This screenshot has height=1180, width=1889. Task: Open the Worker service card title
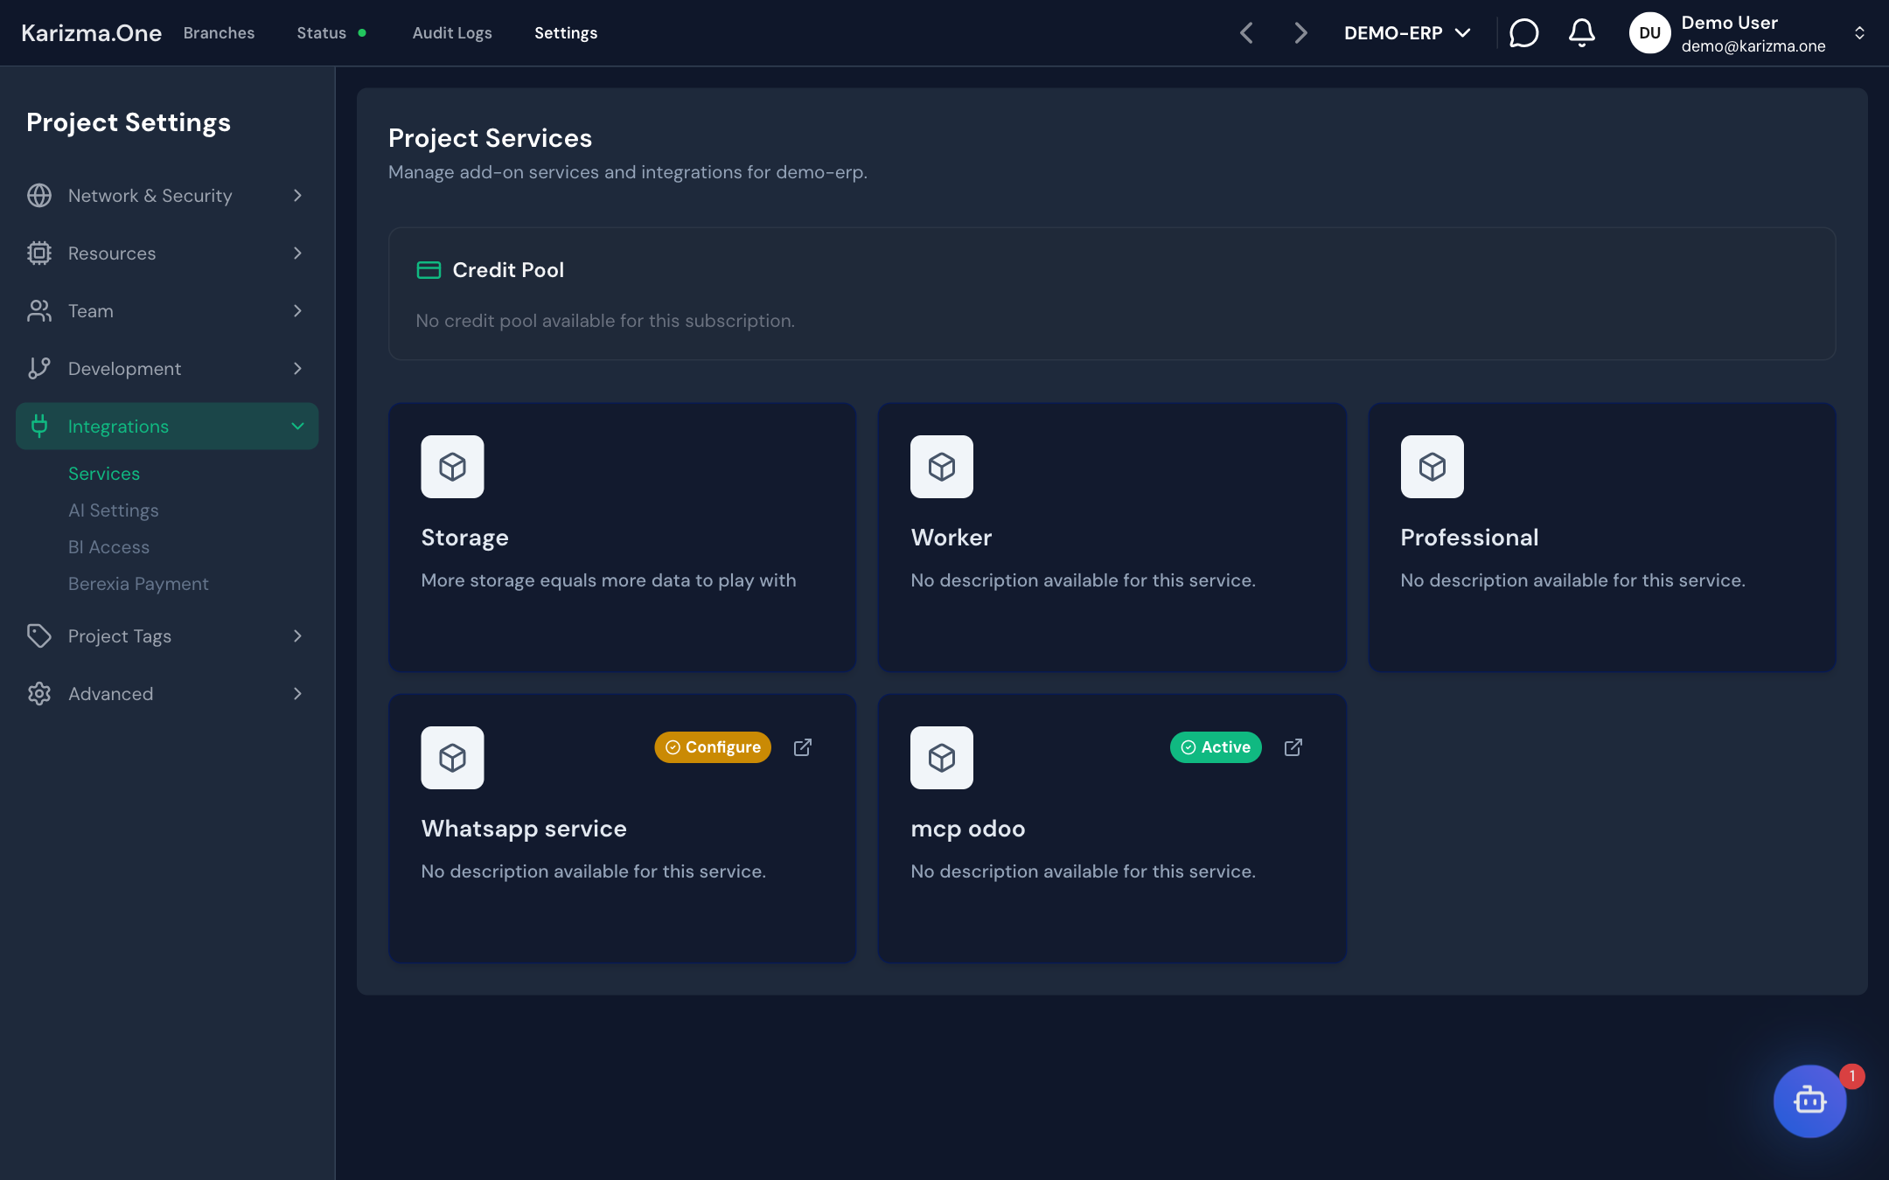(x=951, y=538)
